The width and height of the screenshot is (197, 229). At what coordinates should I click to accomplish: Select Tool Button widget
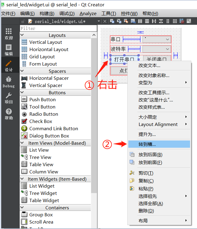click(38, 107)
